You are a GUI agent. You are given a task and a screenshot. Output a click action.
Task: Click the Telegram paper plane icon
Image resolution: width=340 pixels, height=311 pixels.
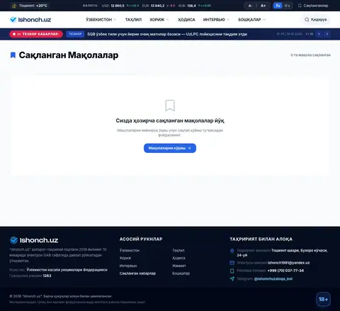(x=232, y=278)
